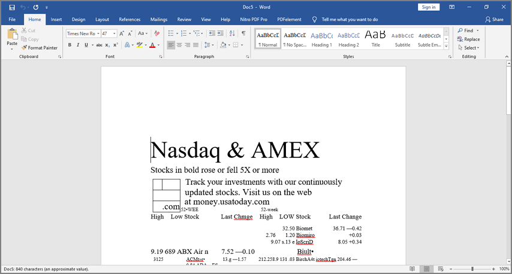Open numbering list dropdown arrow
Viewport: 512px width, 274px height.
190,34
